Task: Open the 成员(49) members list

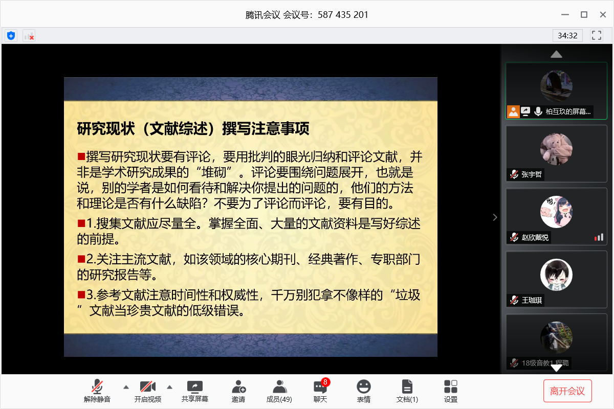Action: (279, 391)
